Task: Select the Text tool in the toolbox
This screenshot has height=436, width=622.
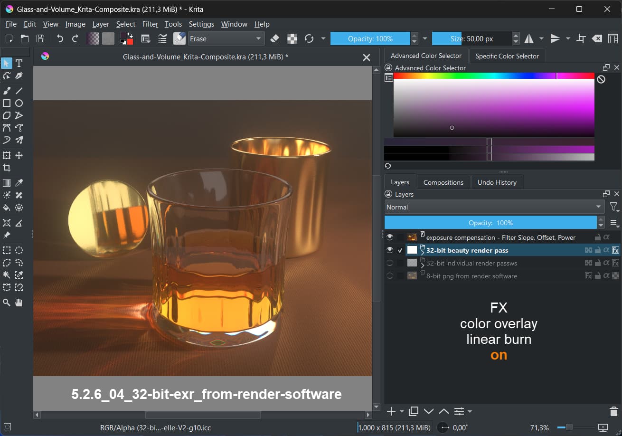Action: point(19,63)
